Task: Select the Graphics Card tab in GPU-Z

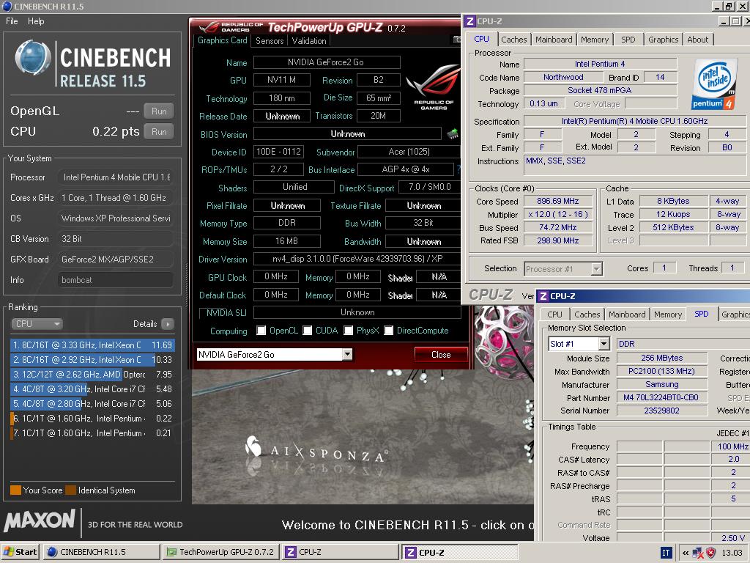Action: [223, 40]
